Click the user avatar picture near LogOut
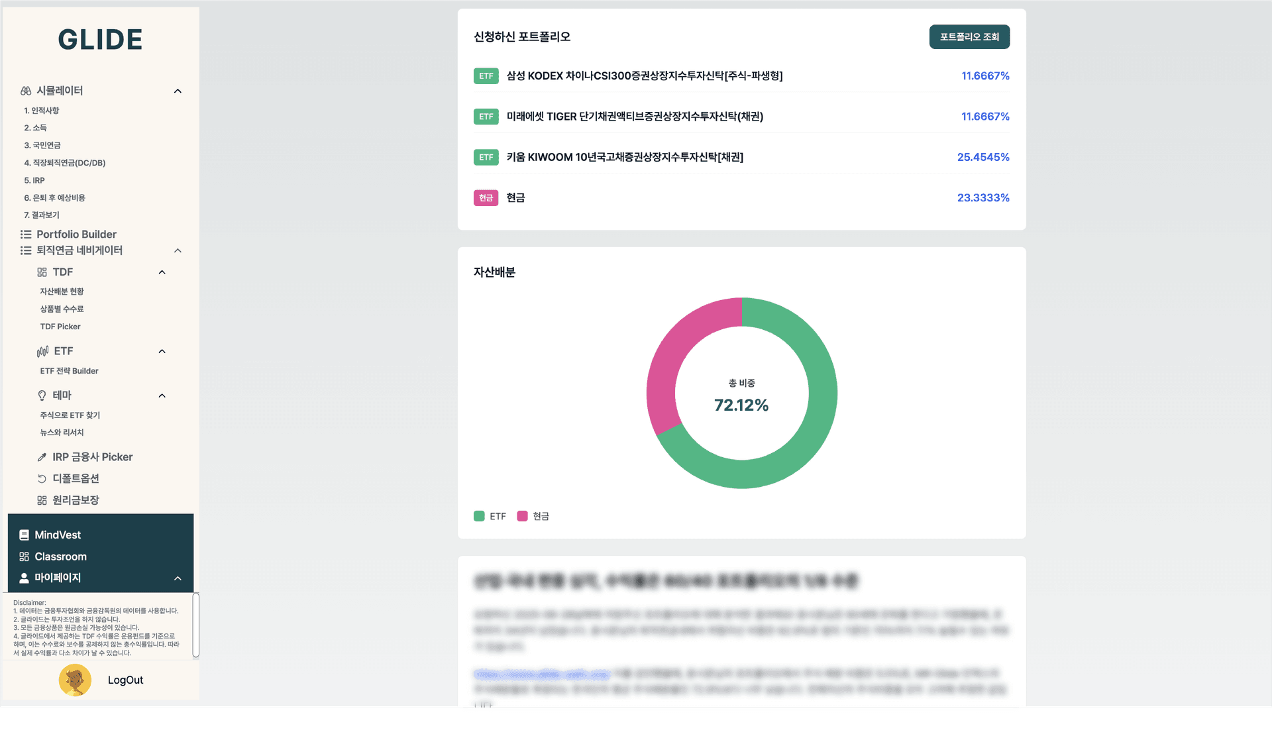This screenshot has height=734, width=1272. [75, 680]
